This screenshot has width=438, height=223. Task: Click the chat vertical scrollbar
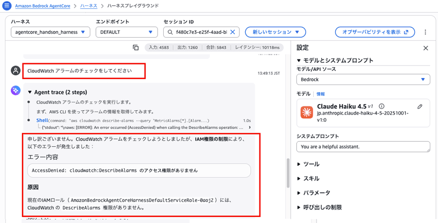coord(288,173)
